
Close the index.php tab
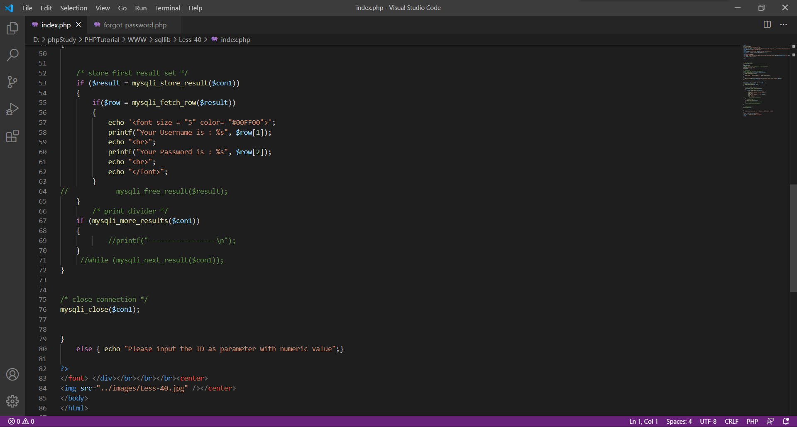click(78, 25)
